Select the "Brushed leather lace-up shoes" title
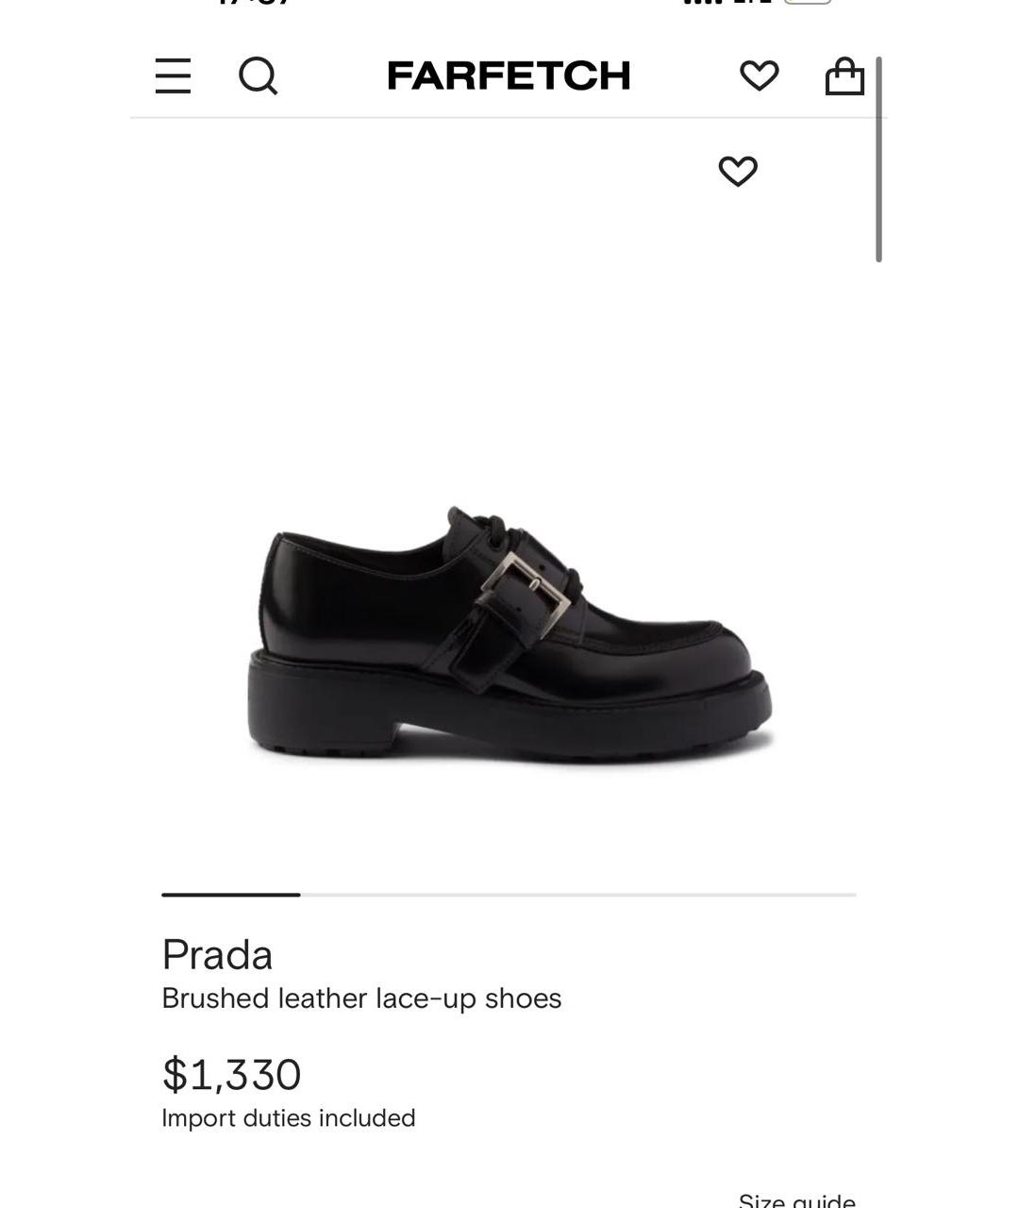Screen dimensions: 1019x1208 pyautogui.click(x=361, y=998)
